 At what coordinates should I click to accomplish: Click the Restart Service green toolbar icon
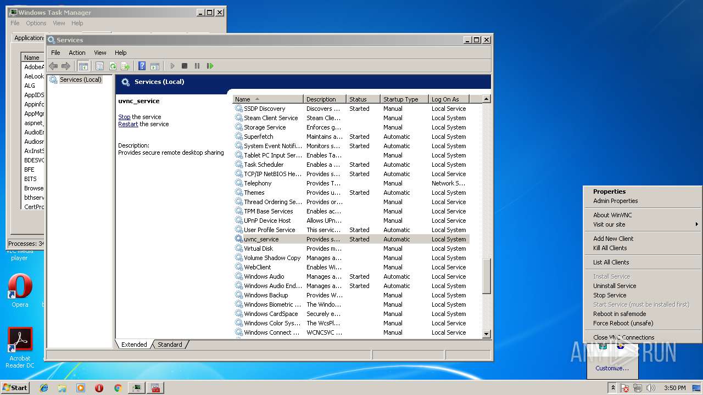coord(210,66)
